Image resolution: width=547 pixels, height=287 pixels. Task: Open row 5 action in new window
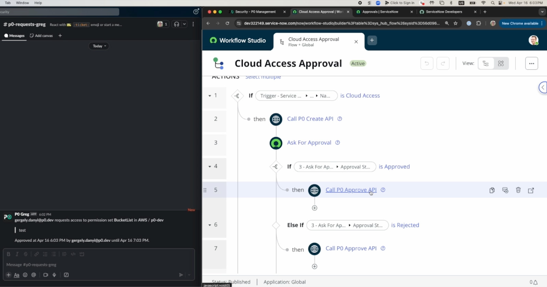pyautogui.click(x=531, y=190)
